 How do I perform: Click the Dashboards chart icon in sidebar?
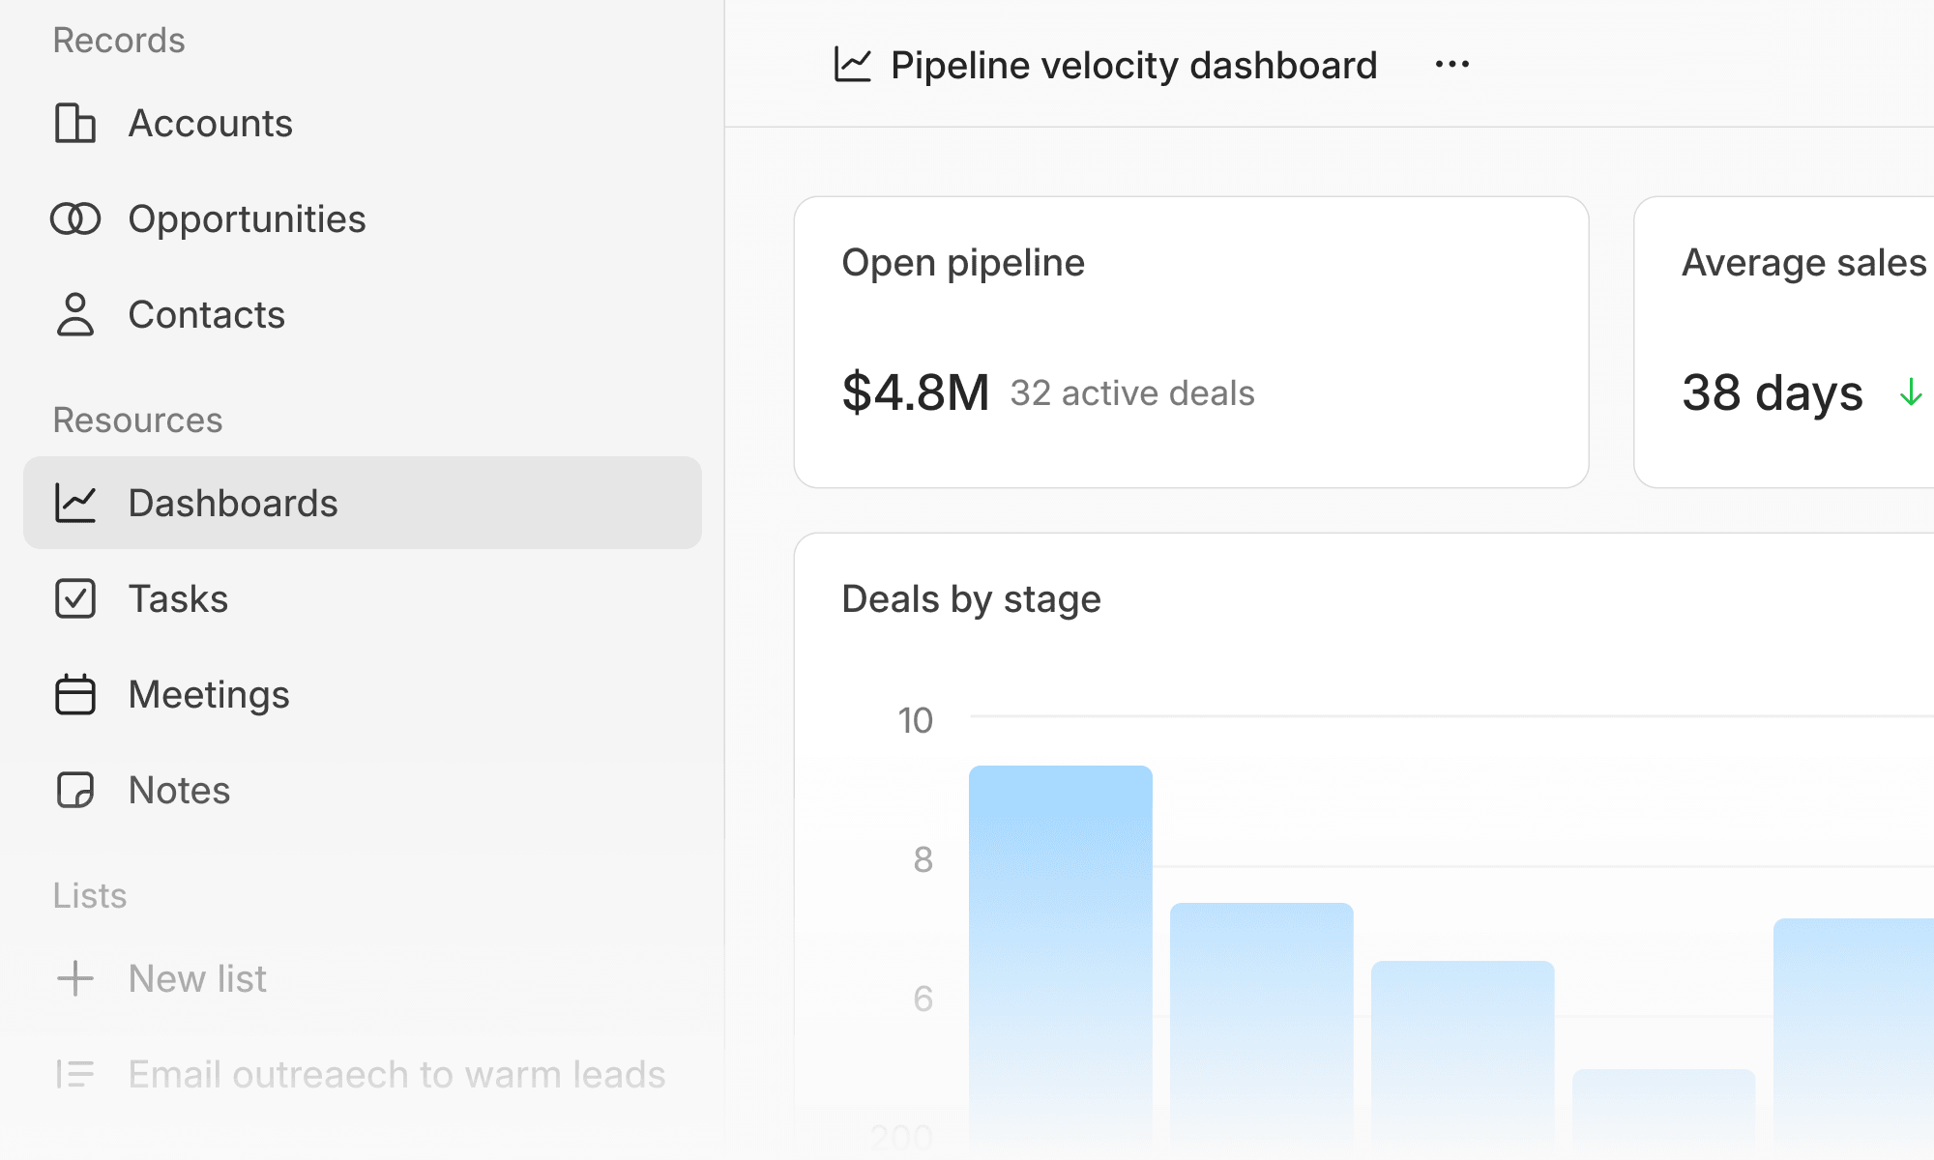(75, 503)
